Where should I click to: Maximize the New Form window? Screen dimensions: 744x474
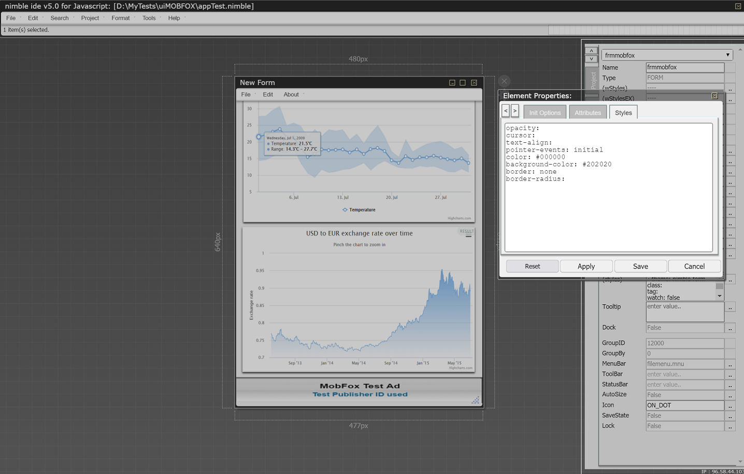click(463, 83)
